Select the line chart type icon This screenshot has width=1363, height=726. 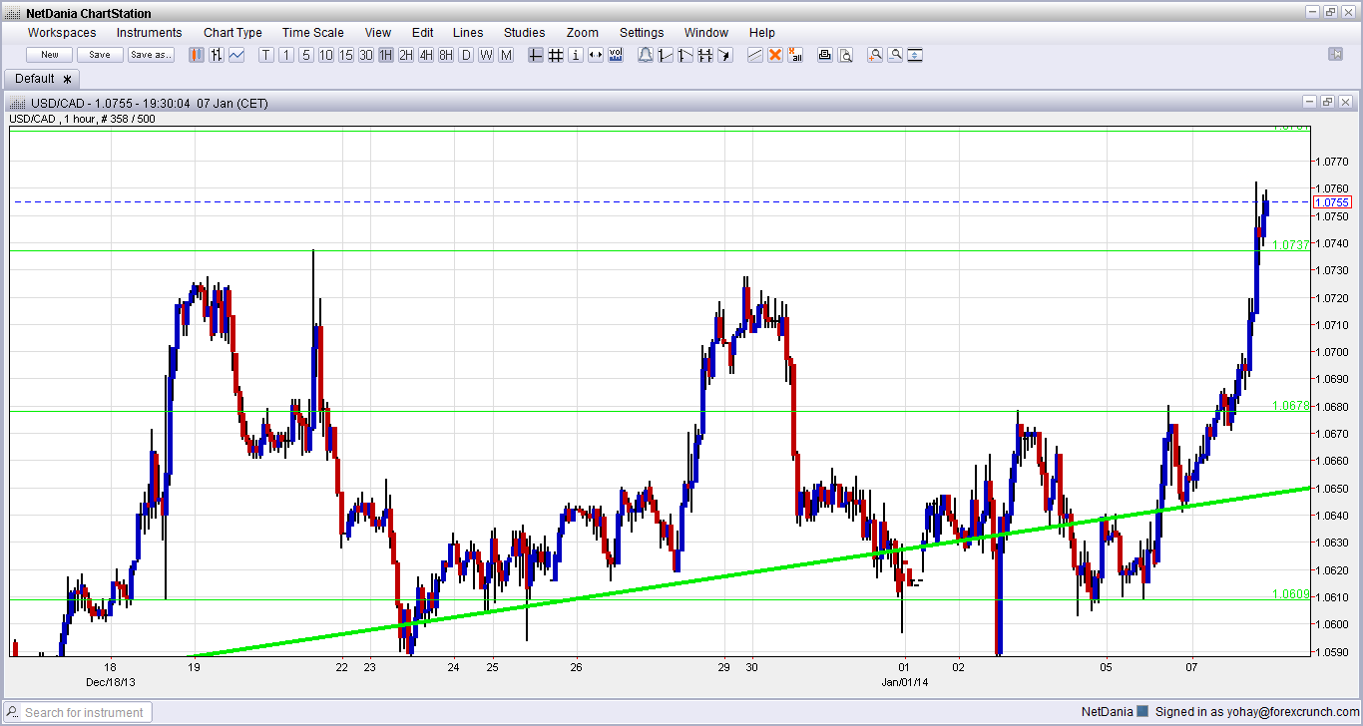pyautogui.click(x=236, y=55)
